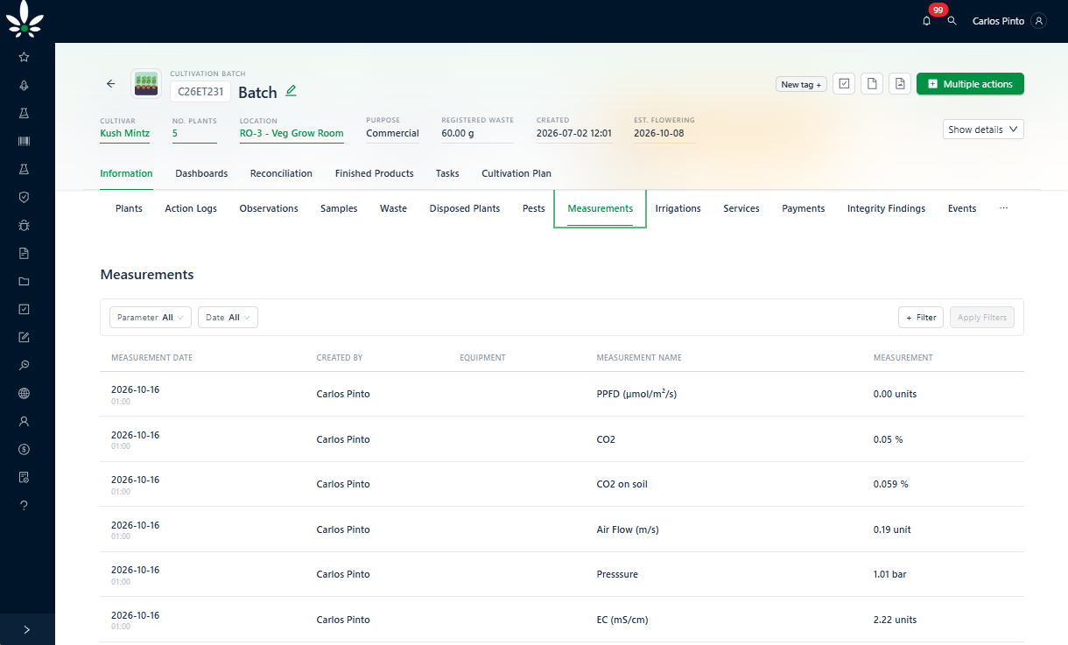This screenshot has height=645, width=1068.
Task: Click the cannabis leaf logo
Action: [x=25, y=19]
